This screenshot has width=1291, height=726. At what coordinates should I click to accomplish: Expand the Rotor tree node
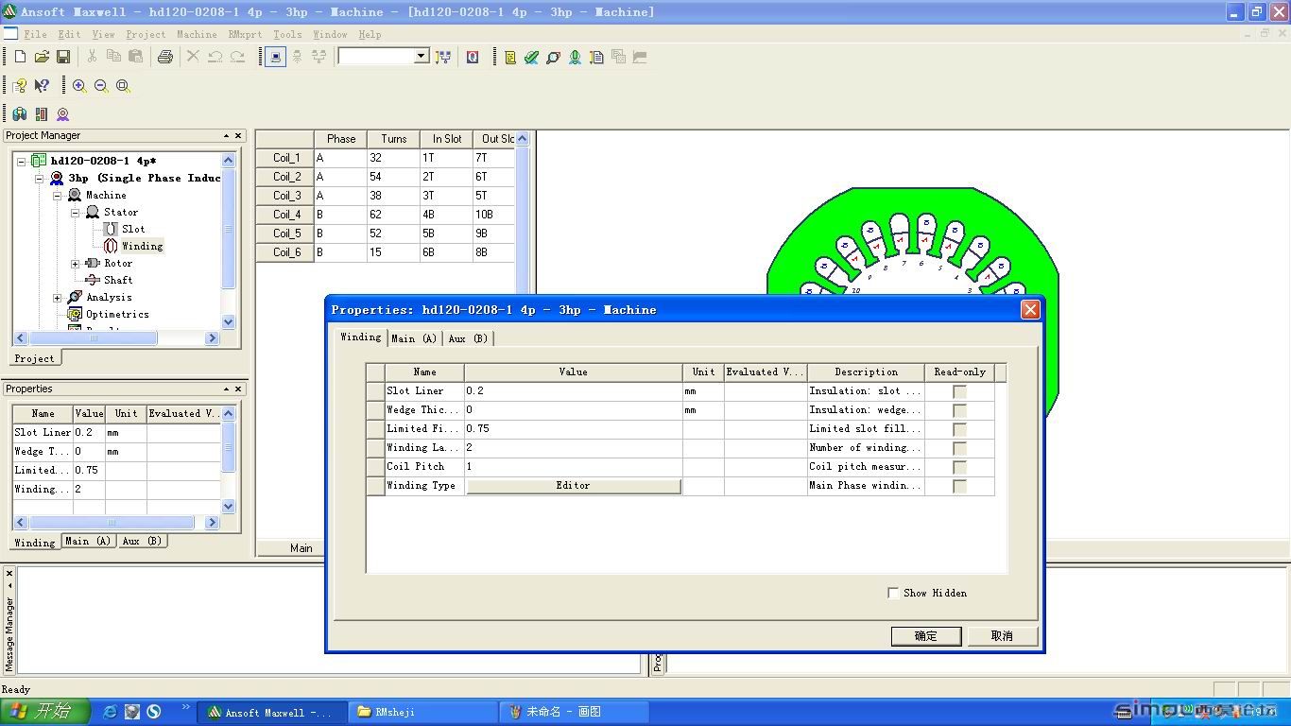tap(75, 263)
